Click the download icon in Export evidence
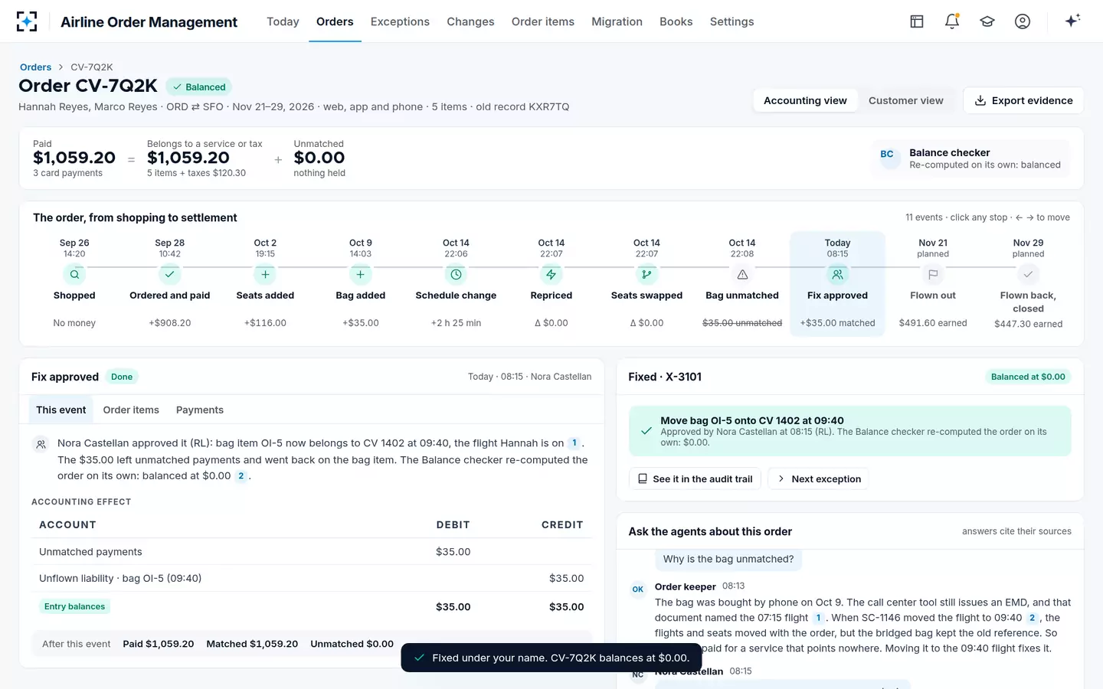This screenshot has width=1103, height=689. (x=980, y=100)
